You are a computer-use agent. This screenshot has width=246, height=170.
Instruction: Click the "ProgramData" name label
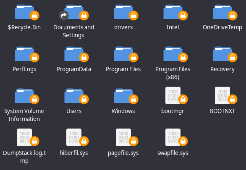tap(74, 69)
